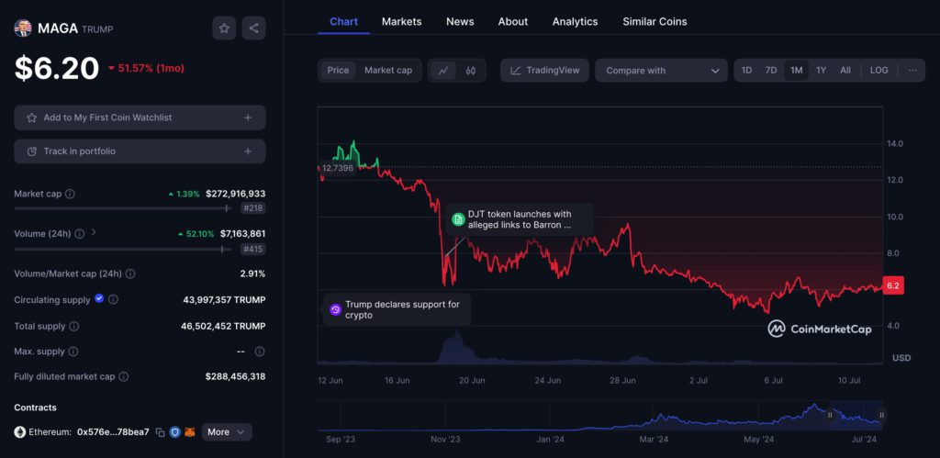Image resolution: width=940 pixels, height=458 pixels.
Task: Switch chart to Price view
Action: point(338,70)
